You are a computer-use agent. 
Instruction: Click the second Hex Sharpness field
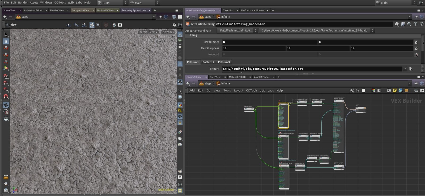318,48
